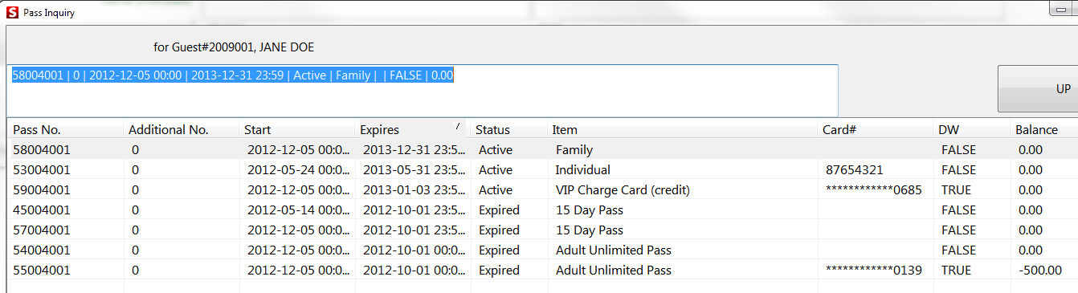1078x293 pixels.
Task: Click start date 2012-05-14 cell
Action: click(x=297, y=210)
